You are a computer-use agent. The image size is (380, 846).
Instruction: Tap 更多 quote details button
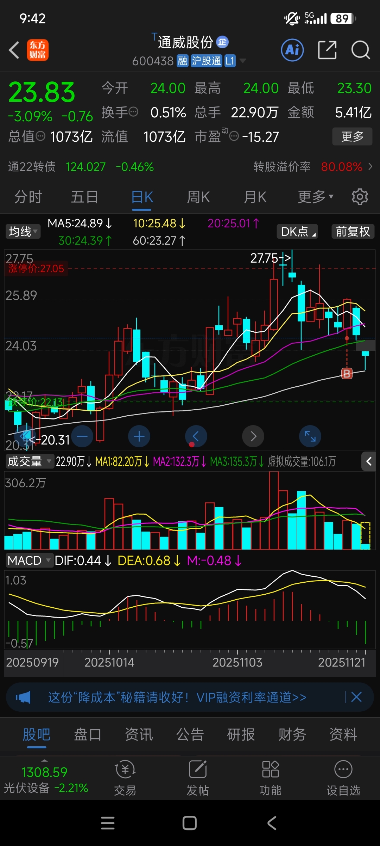point(352,136)
